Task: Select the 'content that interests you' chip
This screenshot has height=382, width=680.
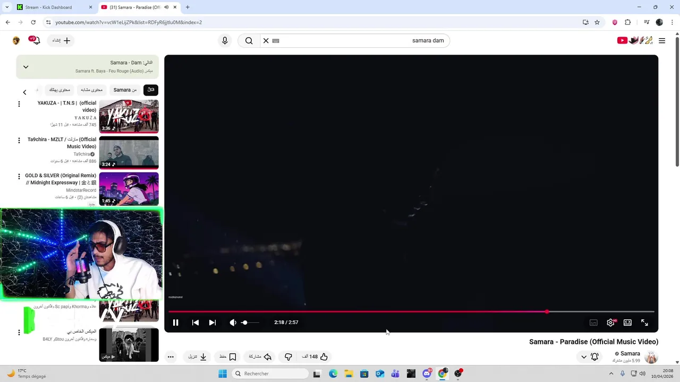Action: (59, 90)
